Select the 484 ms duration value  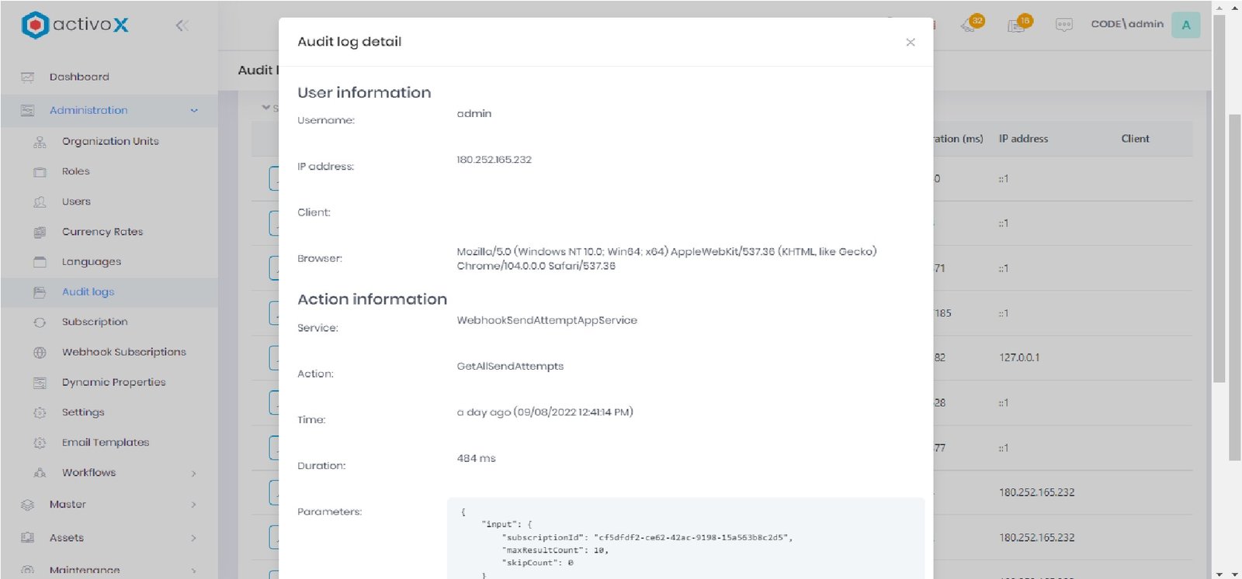coord(476,458)
